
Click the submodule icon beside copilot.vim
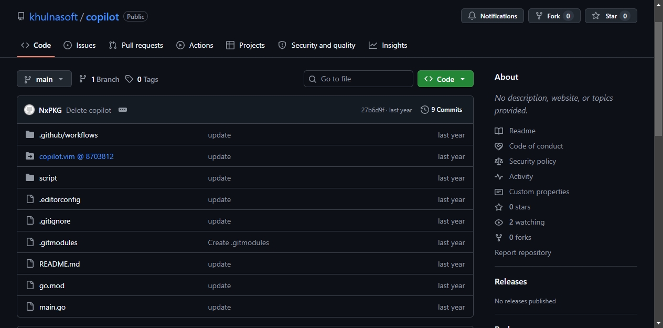pyautogui.click(x=30, y=156)
